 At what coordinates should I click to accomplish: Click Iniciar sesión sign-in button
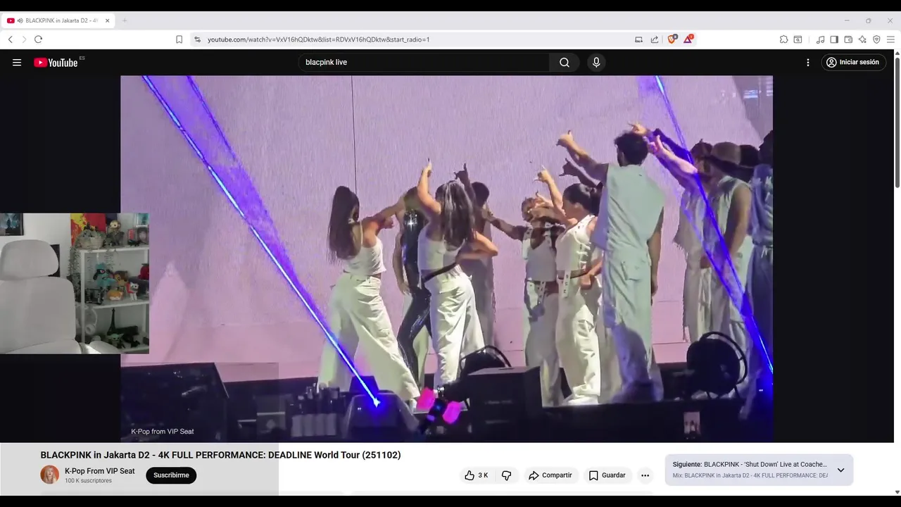click(853, 62)
